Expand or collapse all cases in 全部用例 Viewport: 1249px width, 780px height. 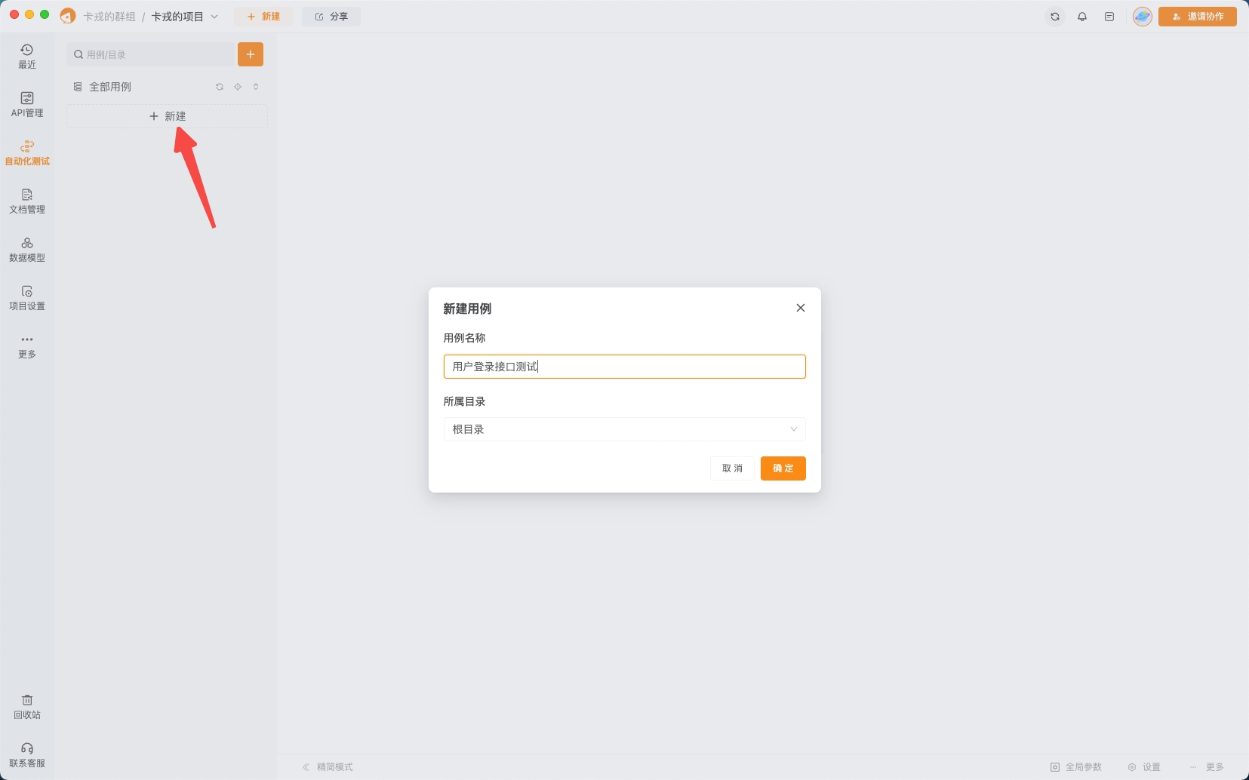point(256,87)
